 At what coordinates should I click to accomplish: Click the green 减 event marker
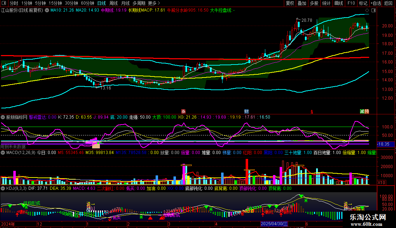click(362, 112)
